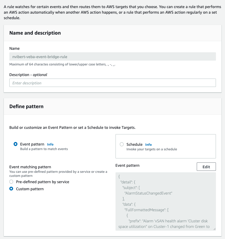Image resolution: width=225 pixels, height=239 pixels.
Task: Click the "Define pattern" section header
Action: [x=26, y=106]
